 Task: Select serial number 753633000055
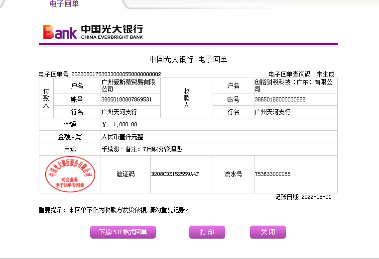pyautogui.click(x=272, y=174)
